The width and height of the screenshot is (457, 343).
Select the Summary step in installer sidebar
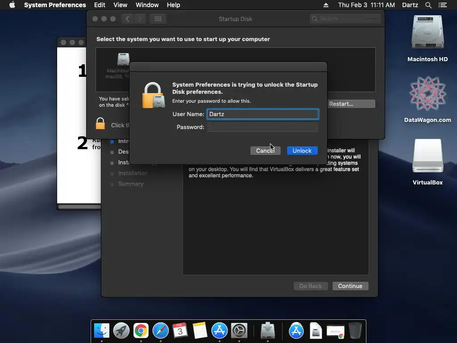(x=131, y=184)
